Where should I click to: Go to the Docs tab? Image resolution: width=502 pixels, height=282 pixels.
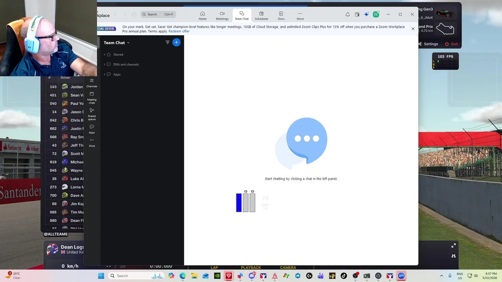tap(281, 16)
